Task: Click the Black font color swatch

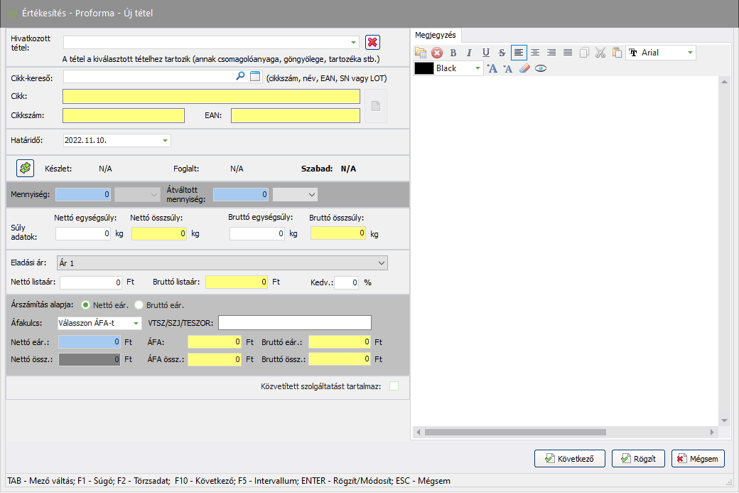Action: coord(424,68)
